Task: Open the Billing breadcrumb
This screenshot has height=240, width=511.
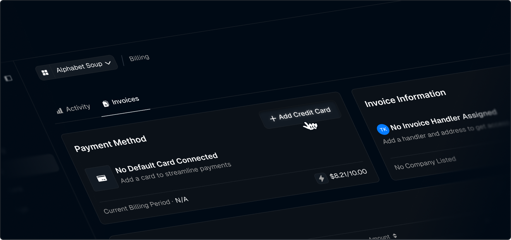Action: (x=139, y=57)
